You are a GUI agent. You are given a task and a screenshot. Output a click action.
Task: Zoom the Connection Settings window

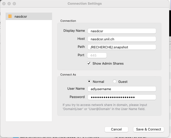click(14, 4)
